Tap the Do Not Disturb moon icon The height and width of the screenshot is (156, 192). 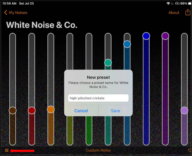pyautogui.click(x=172, y=3)
